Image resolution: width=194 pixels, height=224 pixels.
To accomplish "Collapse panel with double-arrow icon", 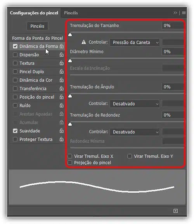I will click(175, 13).
